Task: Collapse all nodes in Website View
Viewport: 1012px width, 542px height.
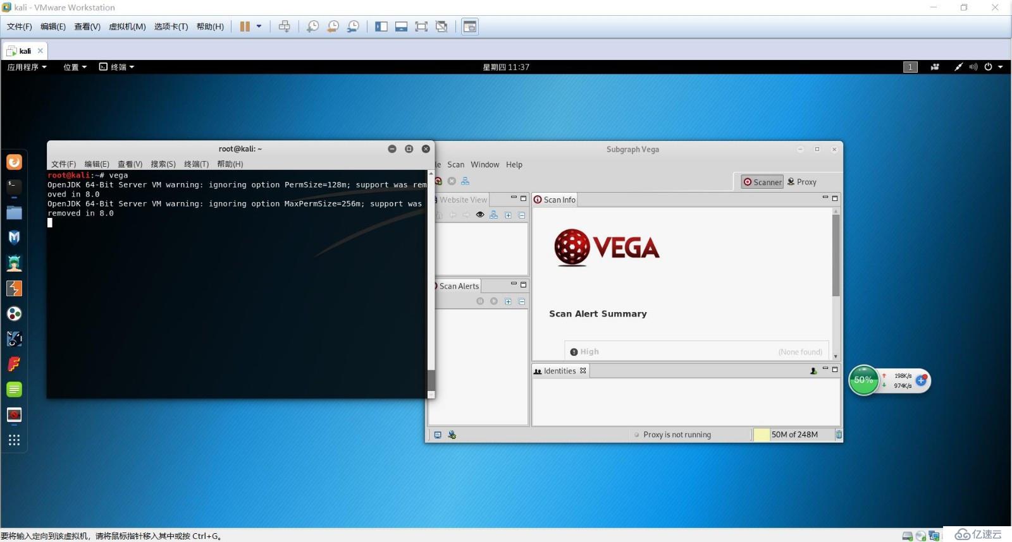Action: point(522,215)
